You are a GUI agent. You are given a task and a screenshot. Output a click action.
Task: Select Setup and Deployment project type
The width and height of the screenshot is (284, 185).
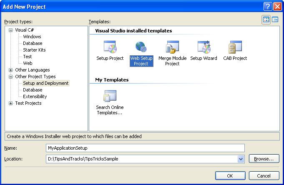click(x=46, y=83)
